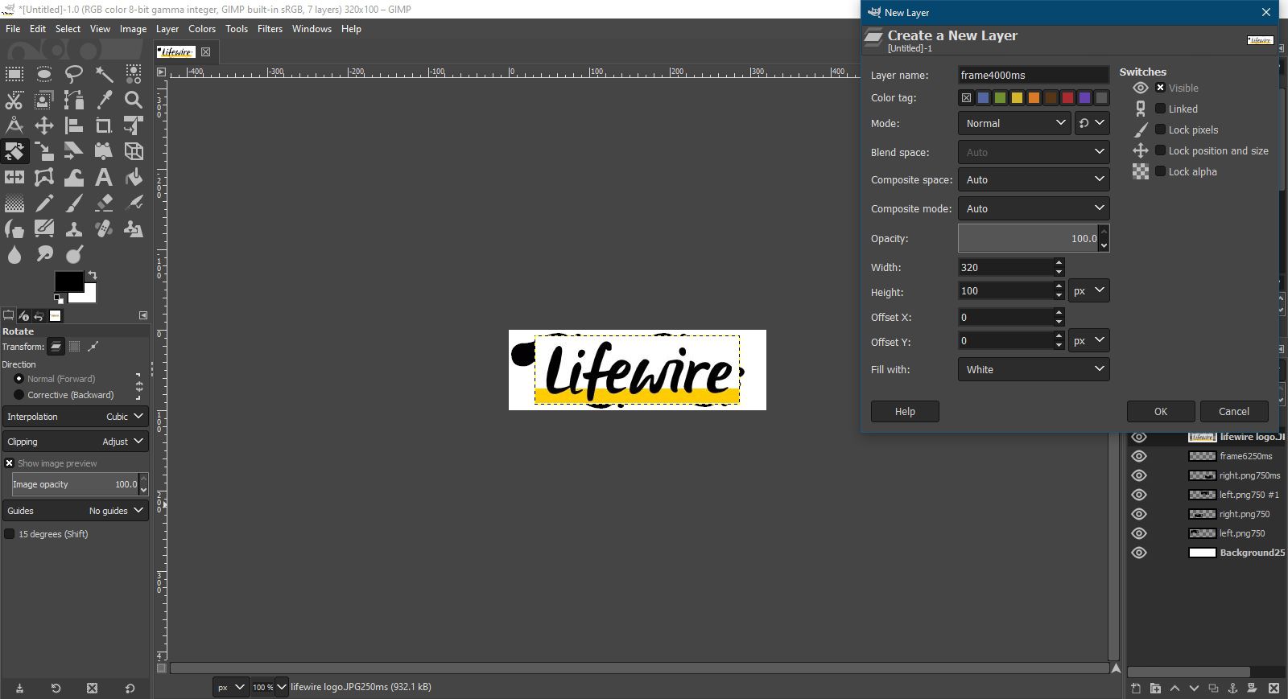
Task: Open the Windows menu
Action: [x=312, y=28]
